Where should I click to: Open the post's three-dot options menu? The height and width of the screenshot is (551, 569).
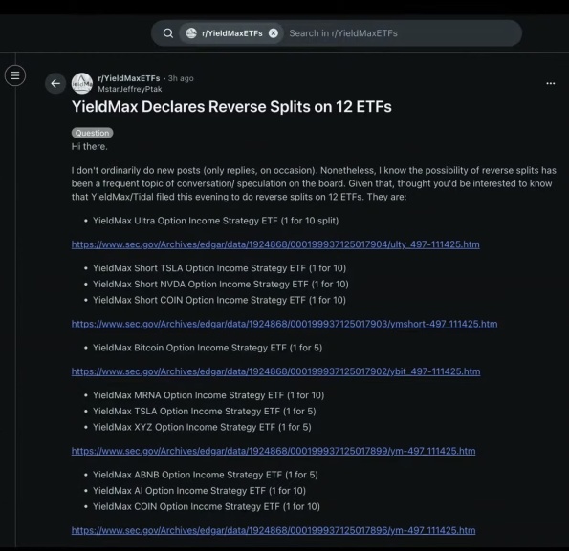pos(551,83)
